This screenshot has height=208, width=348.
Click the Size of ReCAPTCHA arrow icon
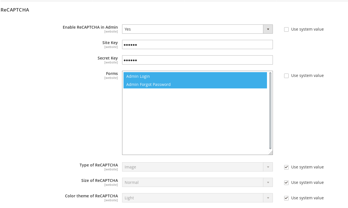pyautogui.click(x=268, y=182)
